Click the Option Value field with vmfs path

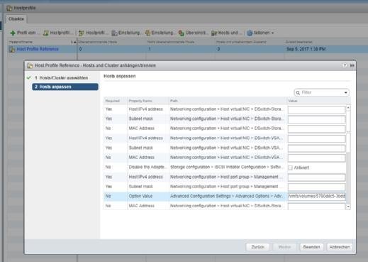pos(316,196)
